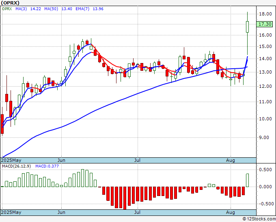Viewport: 276px width, 222px height.
Task: Click the OPRX legend label
Action: [7, 9]
